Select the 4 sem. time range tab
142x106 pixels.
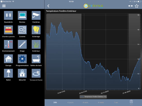coord(85,102)
